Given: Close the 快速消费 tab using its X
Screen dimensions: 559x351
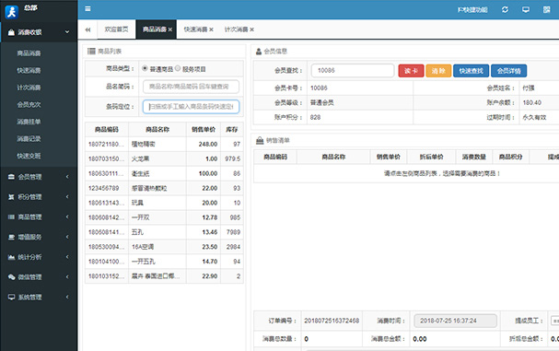Looking at the screenshot, I should tap(212, 29).
